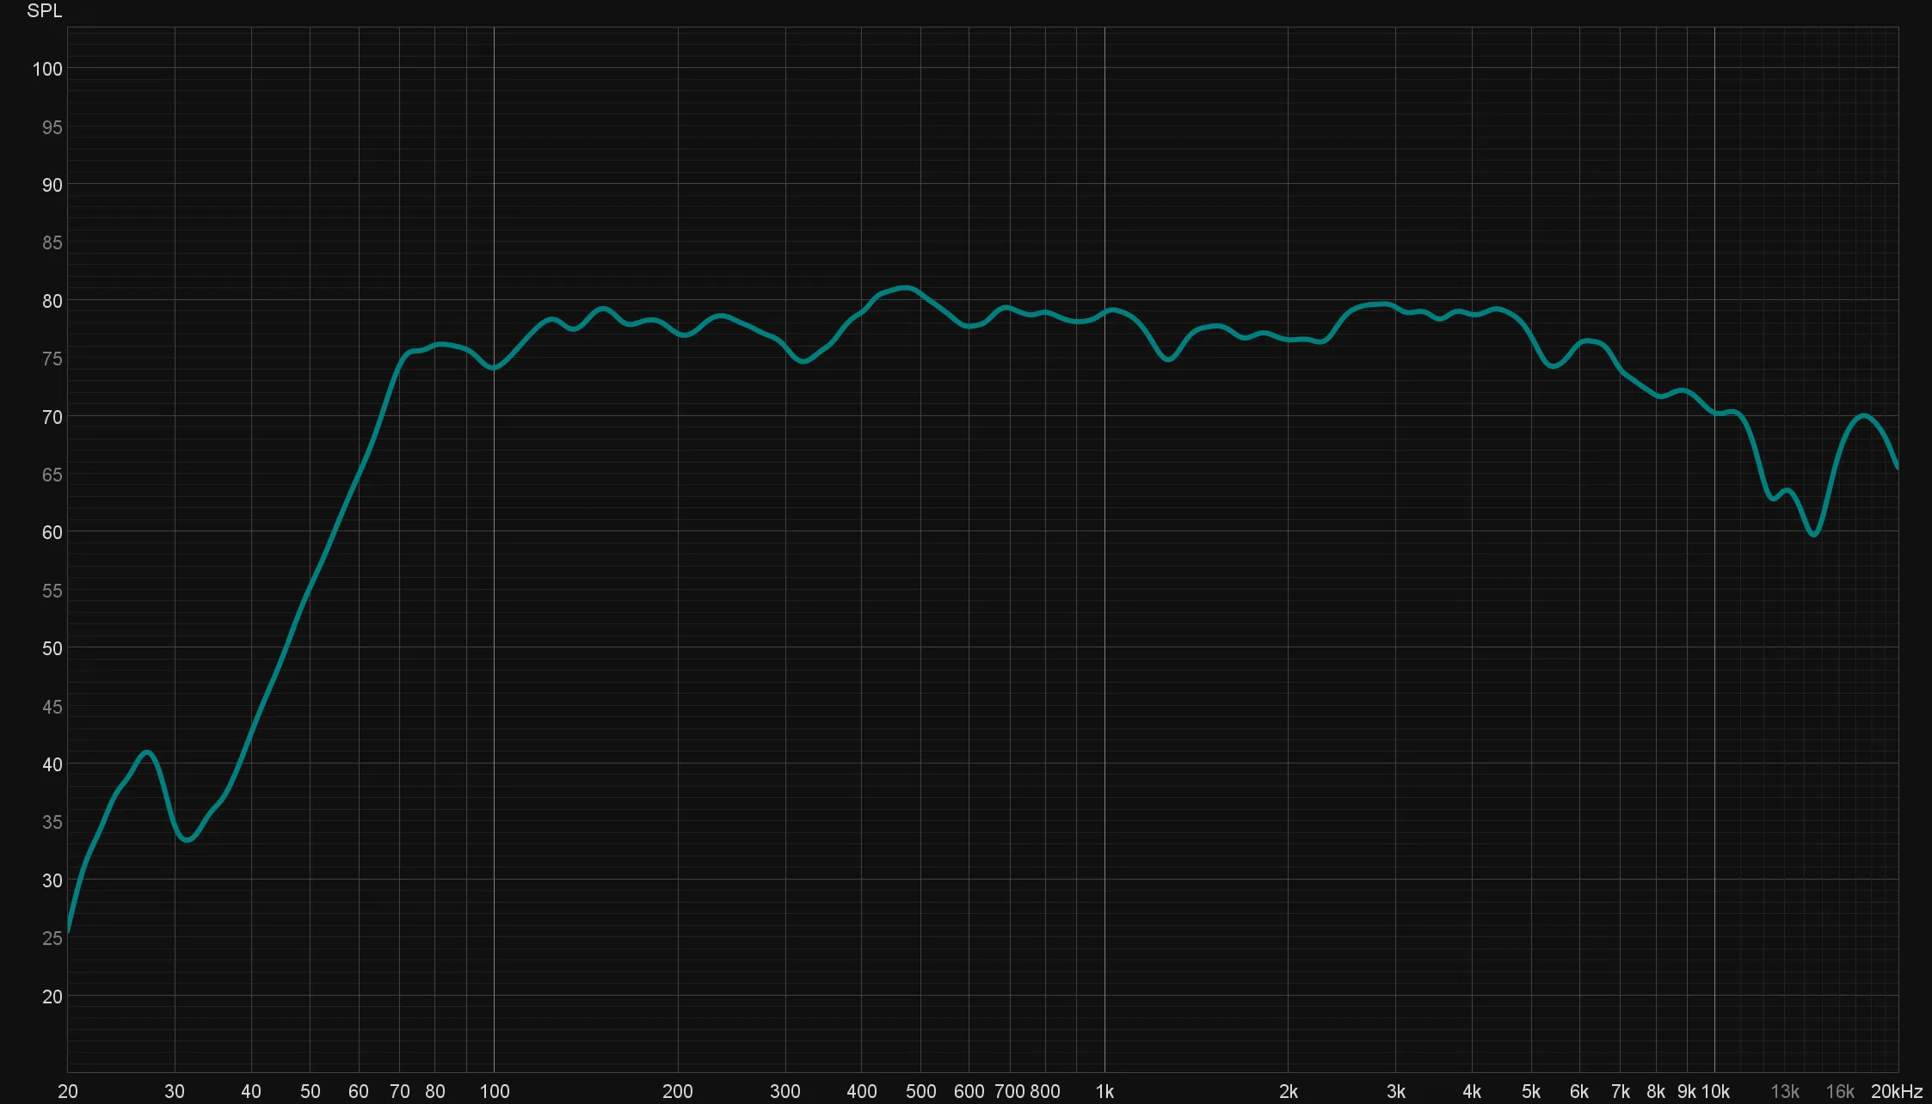Click the SPL axis label

click(x=44, y=11)
